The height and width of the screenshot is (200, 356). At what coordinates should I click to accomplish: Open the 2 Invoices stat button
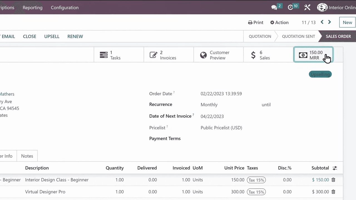coord(168,55)
